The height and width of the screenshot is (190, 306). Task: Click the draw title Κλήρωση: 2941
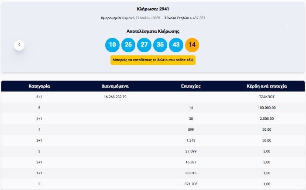pos(153,9)
